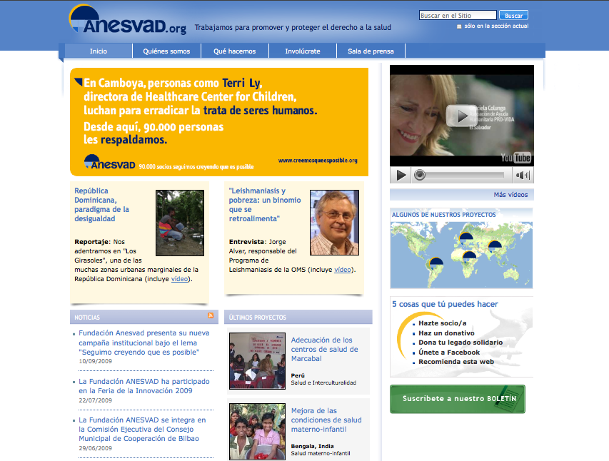The height and width of the screenshot is (461, 609).
Task: Click the 'Salud e Interculturalidad' category text
Action: 323,383
